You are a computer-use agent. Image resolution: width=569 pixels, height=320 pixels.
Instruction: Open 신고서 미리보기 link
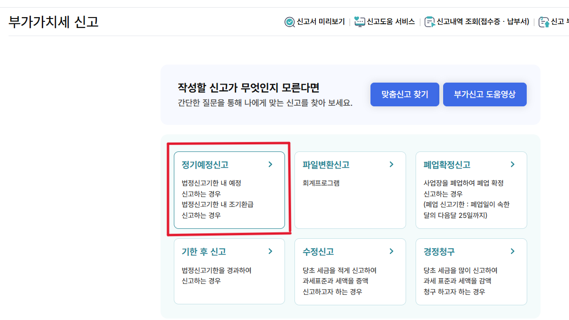pyautogui.click(x=321, y=22)
